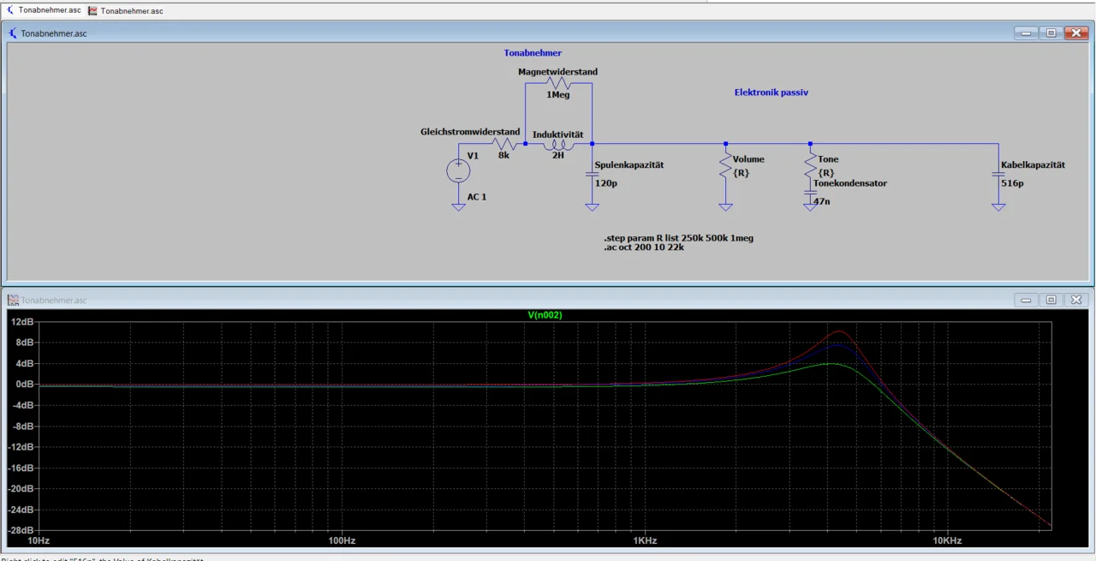The height and width of the screenshot is (561, 1096).
Task: Click the V1 voltage source symbol
Action: pyautogui.click(x=458, y=170)
